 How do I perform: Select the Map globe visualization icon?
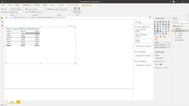pyautogui.click(x=155, y=29)
